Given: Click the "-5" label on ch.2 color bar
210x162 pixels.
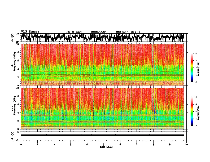Looking at the screenshot, I should point(195,111).
